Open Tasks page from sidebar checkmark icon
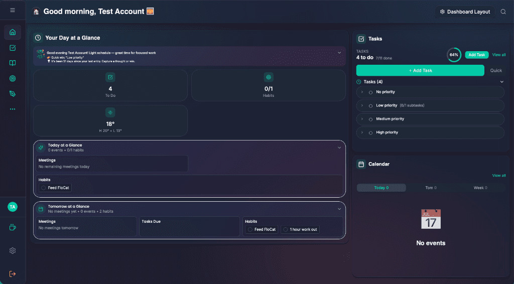514x284 pixels. pyautogui.click(x=13, y=48)
